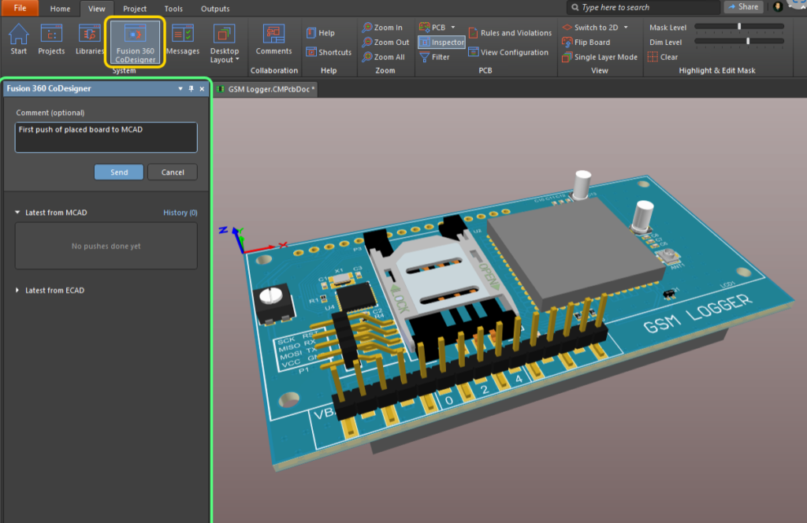Open the Messages panel icon

click(183, 39)
